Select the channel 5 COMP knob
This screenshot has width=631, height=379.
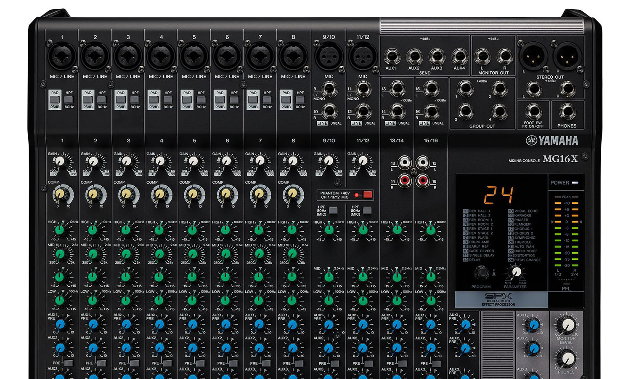pyautogui.click(x=193, y=194)
